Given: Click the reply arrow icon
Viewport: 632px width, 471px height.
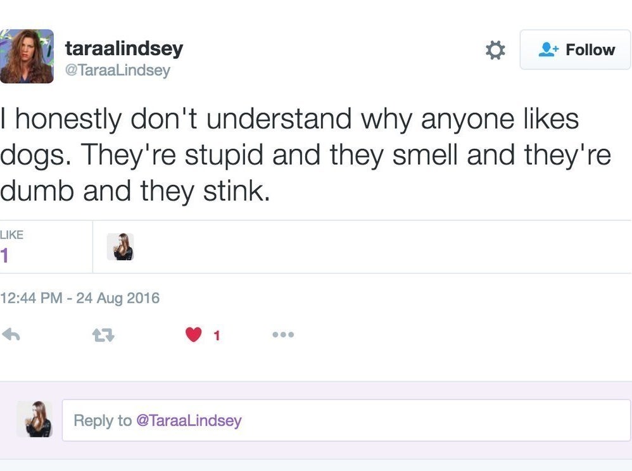Looking at the screenshot, I should (x=11, y=334).
